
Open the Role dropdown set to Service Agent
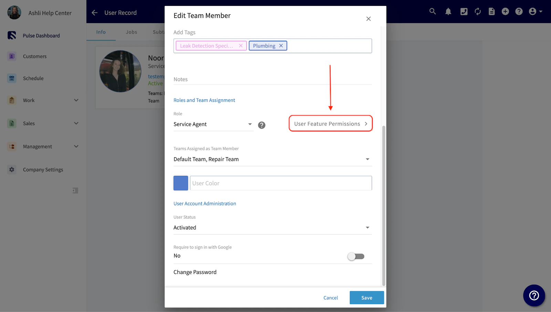click(214, 124)
